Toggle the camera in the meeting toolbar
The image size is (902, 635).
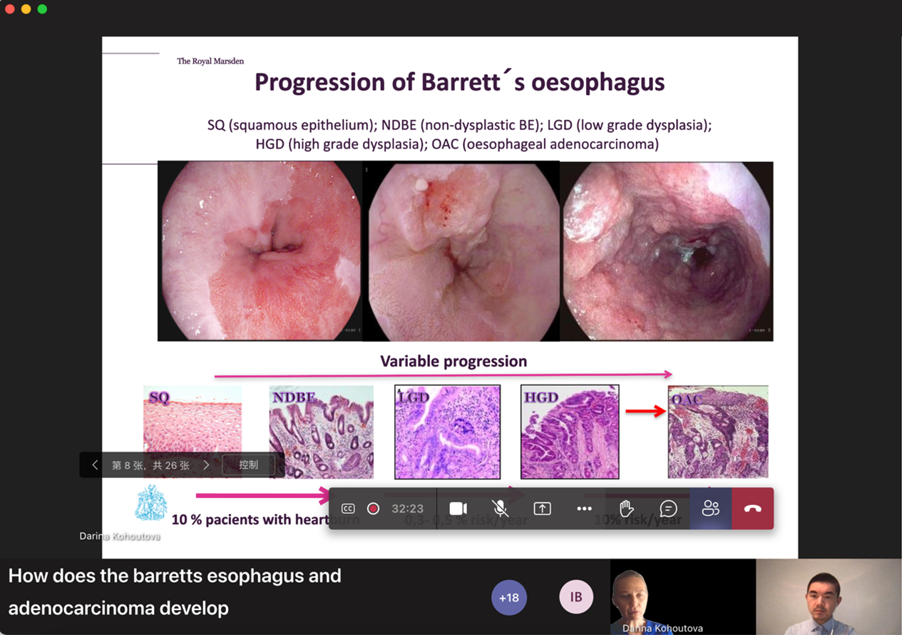(x=458, y=509)
